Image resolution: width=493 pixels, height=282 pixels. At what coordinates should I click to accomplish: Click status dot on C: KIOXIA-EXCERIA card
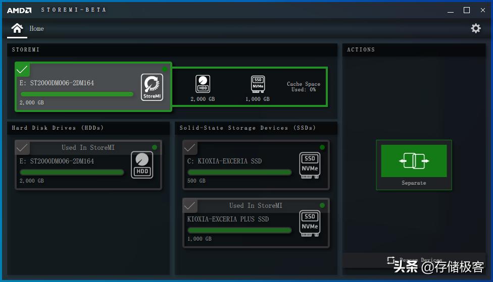322,147
